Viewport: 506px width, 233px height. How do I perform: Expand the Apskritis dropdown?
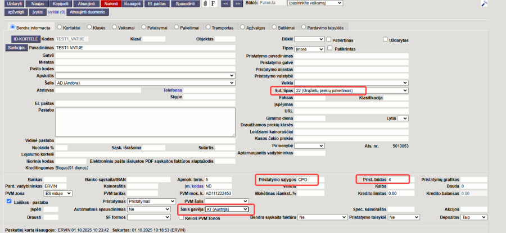coord(145,75)
